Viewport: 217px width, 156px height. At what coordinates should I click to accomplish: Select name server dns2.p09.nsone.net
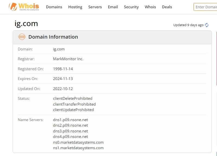coord(71,125)
